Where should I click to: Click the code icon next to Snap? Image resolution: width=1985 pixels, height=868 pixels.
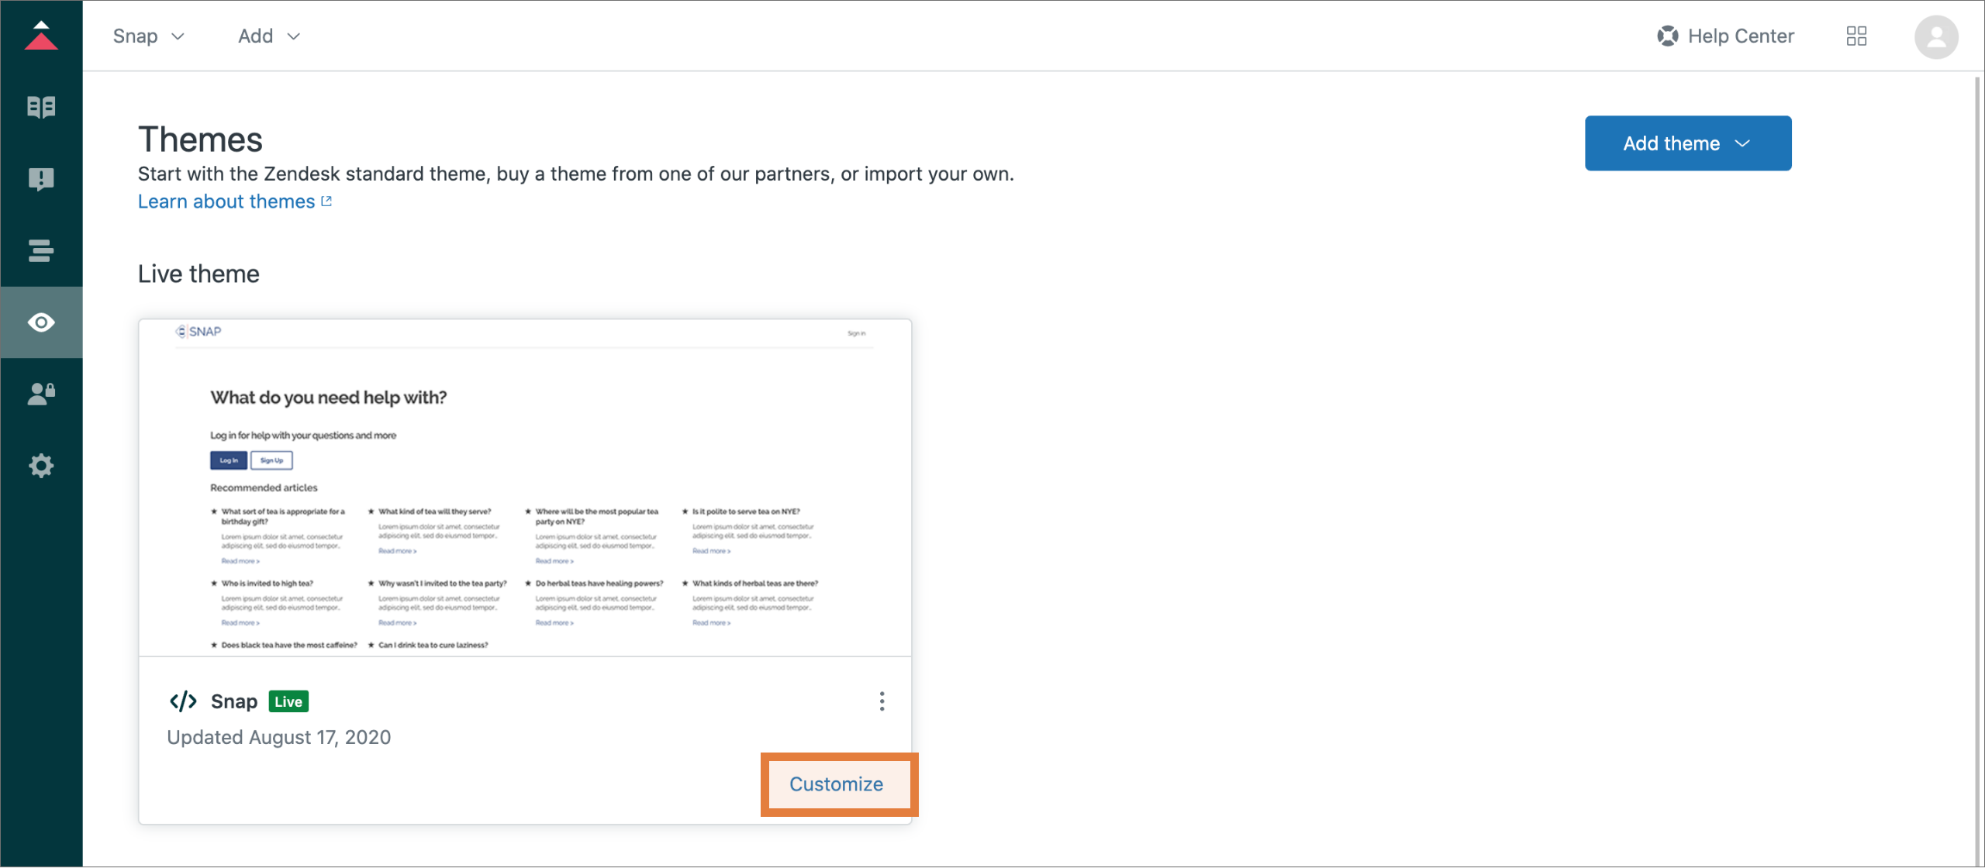pos(183,701)
